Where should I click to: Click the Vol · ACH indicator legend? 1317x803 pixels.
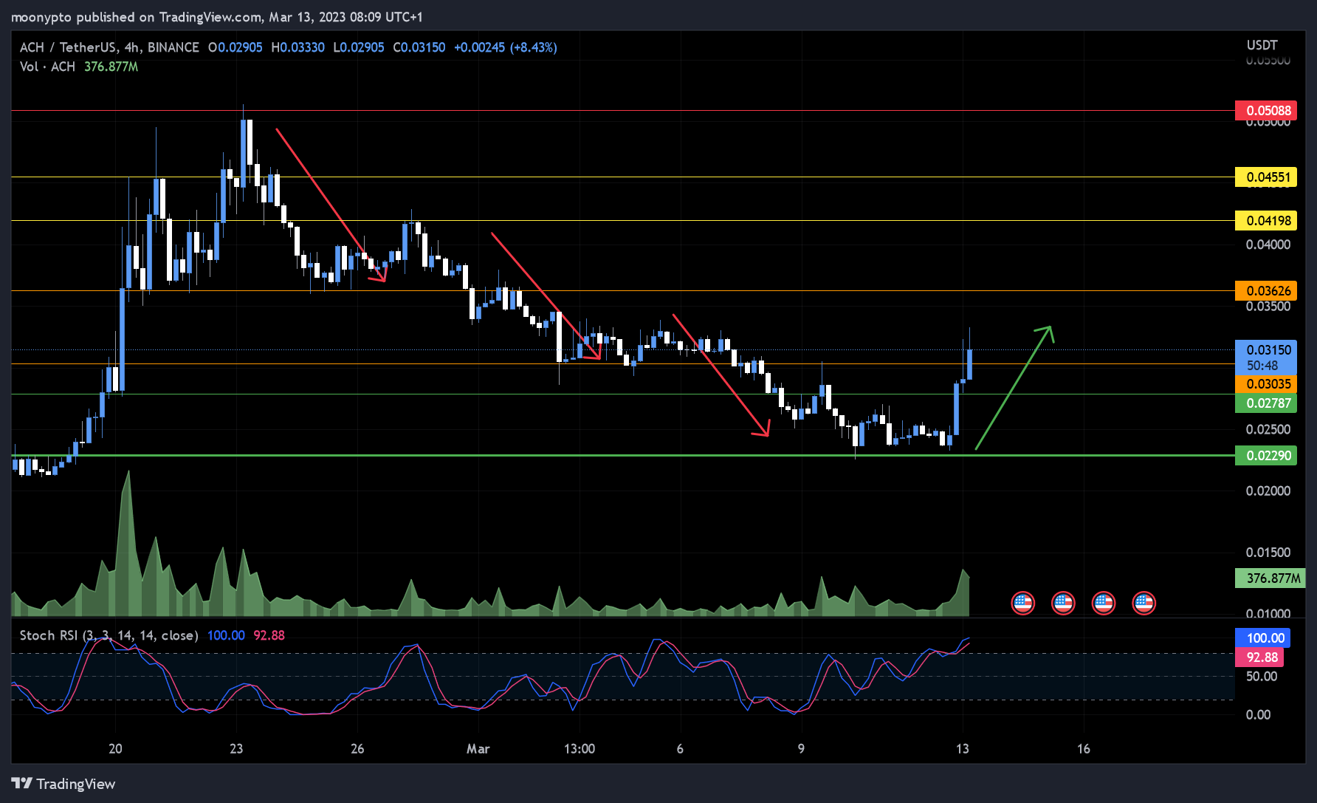pos(47,66)
